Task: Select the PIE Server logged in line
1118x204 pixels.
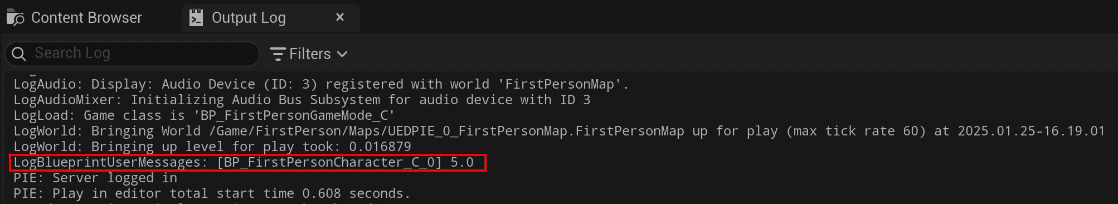Action: pos(95,178)
